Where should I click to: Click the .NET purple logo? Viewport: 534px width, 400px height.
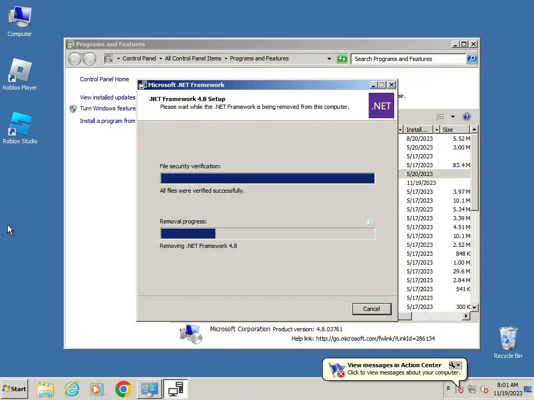pyautogui.click(x=381, y=106)
